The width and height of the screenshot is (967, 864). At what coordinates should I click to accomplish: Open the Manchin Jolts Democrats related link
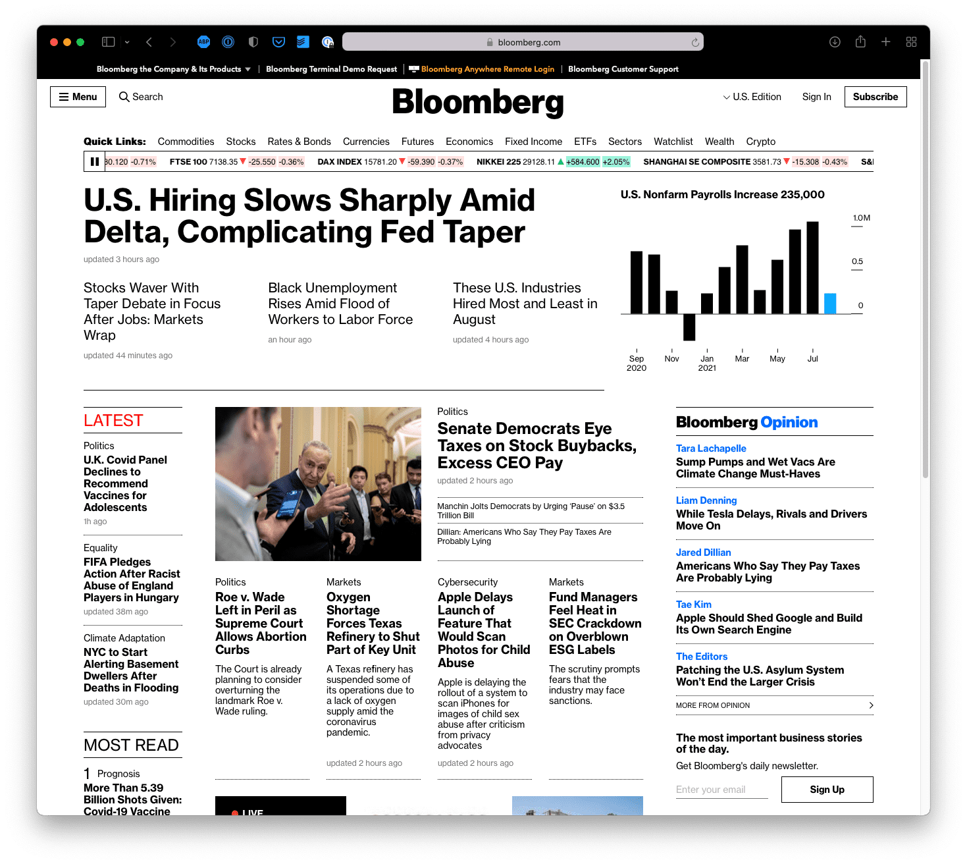531,511
